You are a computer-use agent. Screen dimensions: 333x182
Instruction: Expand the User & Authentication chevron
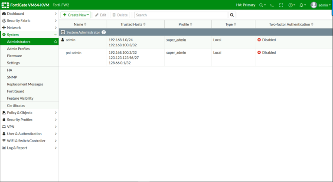point(55,133)
